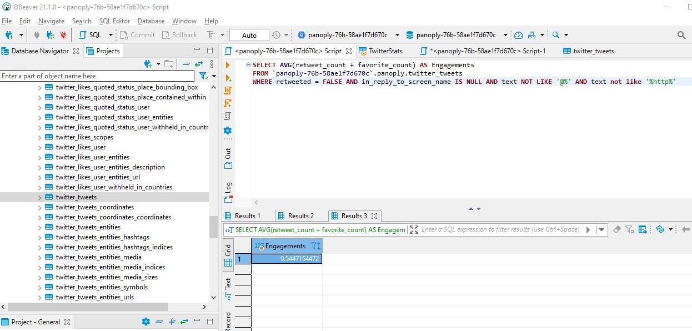Click the new database connection plug icon

[9, 35]
